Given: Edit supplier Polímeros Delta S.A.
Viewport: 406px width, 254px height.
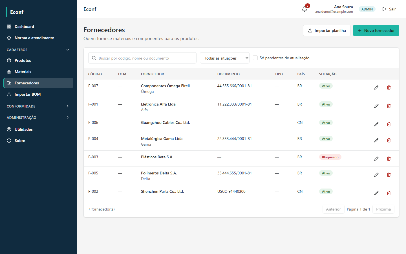Looking at the screenshot, I should (x=376, y=175).
